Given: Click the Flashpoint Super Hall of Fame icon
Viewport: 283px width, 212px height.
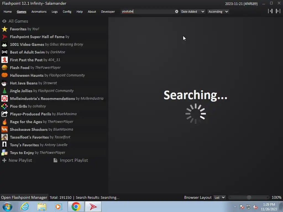Looking at the screenshot, I should 4,37.
